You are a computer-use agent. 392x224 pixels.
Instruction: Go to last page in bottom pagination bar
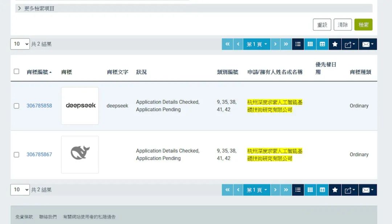(x=286, y=190)
